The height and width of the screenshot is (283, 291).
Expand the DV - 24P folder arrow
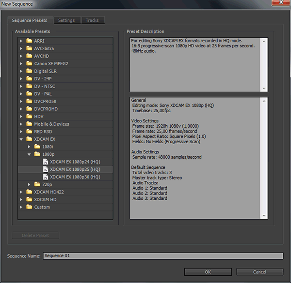(21, 79)
